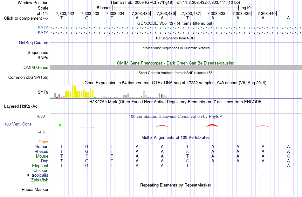
Task: Click the 'RefSeq Curated' track label
Action: click(33, 43)
